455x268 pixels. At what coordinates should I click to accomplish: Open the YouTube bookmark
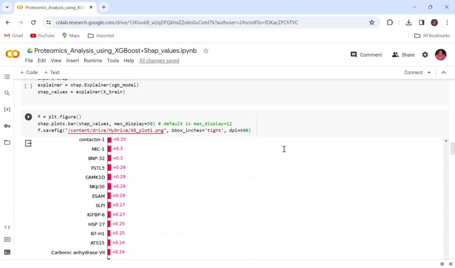42,36
